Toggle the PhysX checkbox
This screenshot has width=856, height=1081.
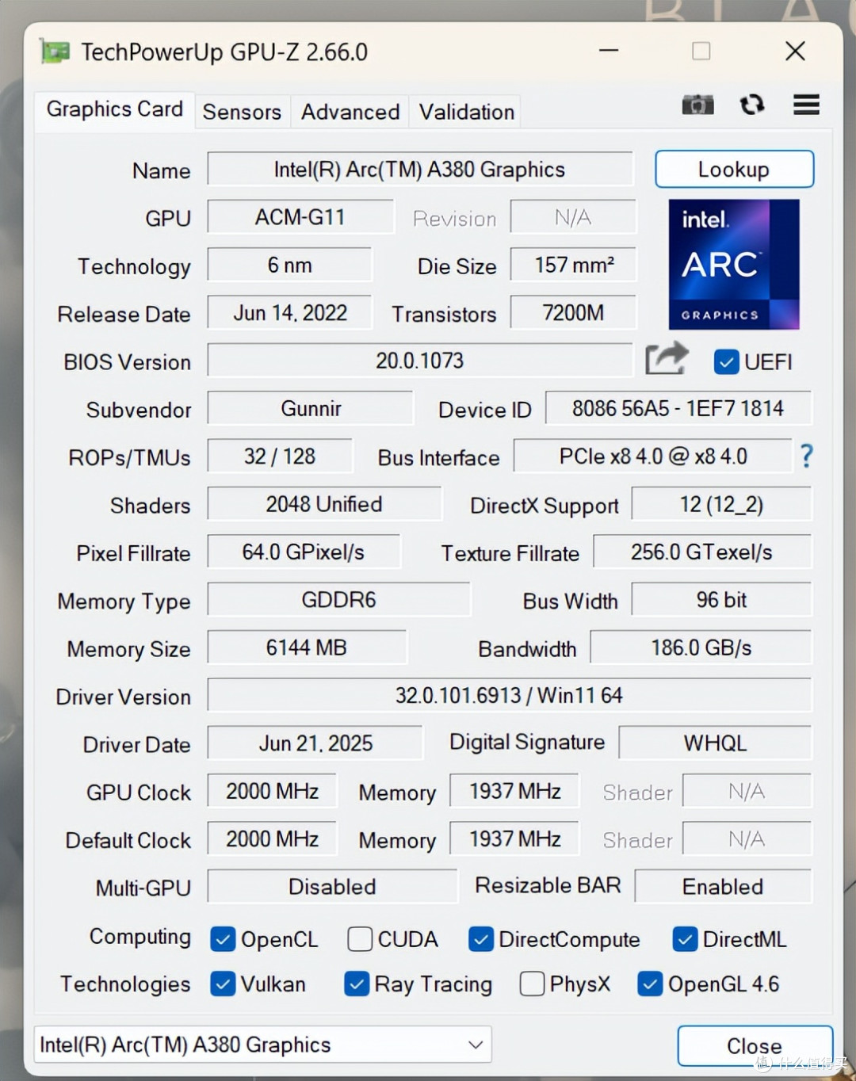tap(532, 984)
